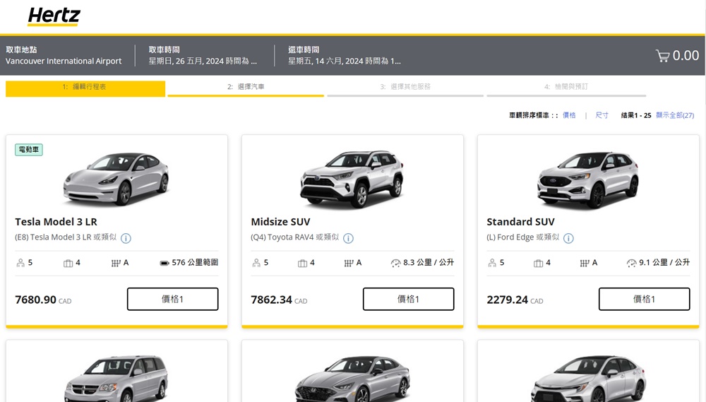The height and width of the screenshot is (402, 706).
Task: Select step 4 檢閱與預訂 tab
Action: point(566,88)
